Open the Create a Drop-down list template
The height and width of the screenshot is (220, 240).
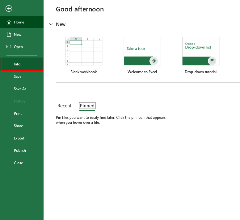201,51
